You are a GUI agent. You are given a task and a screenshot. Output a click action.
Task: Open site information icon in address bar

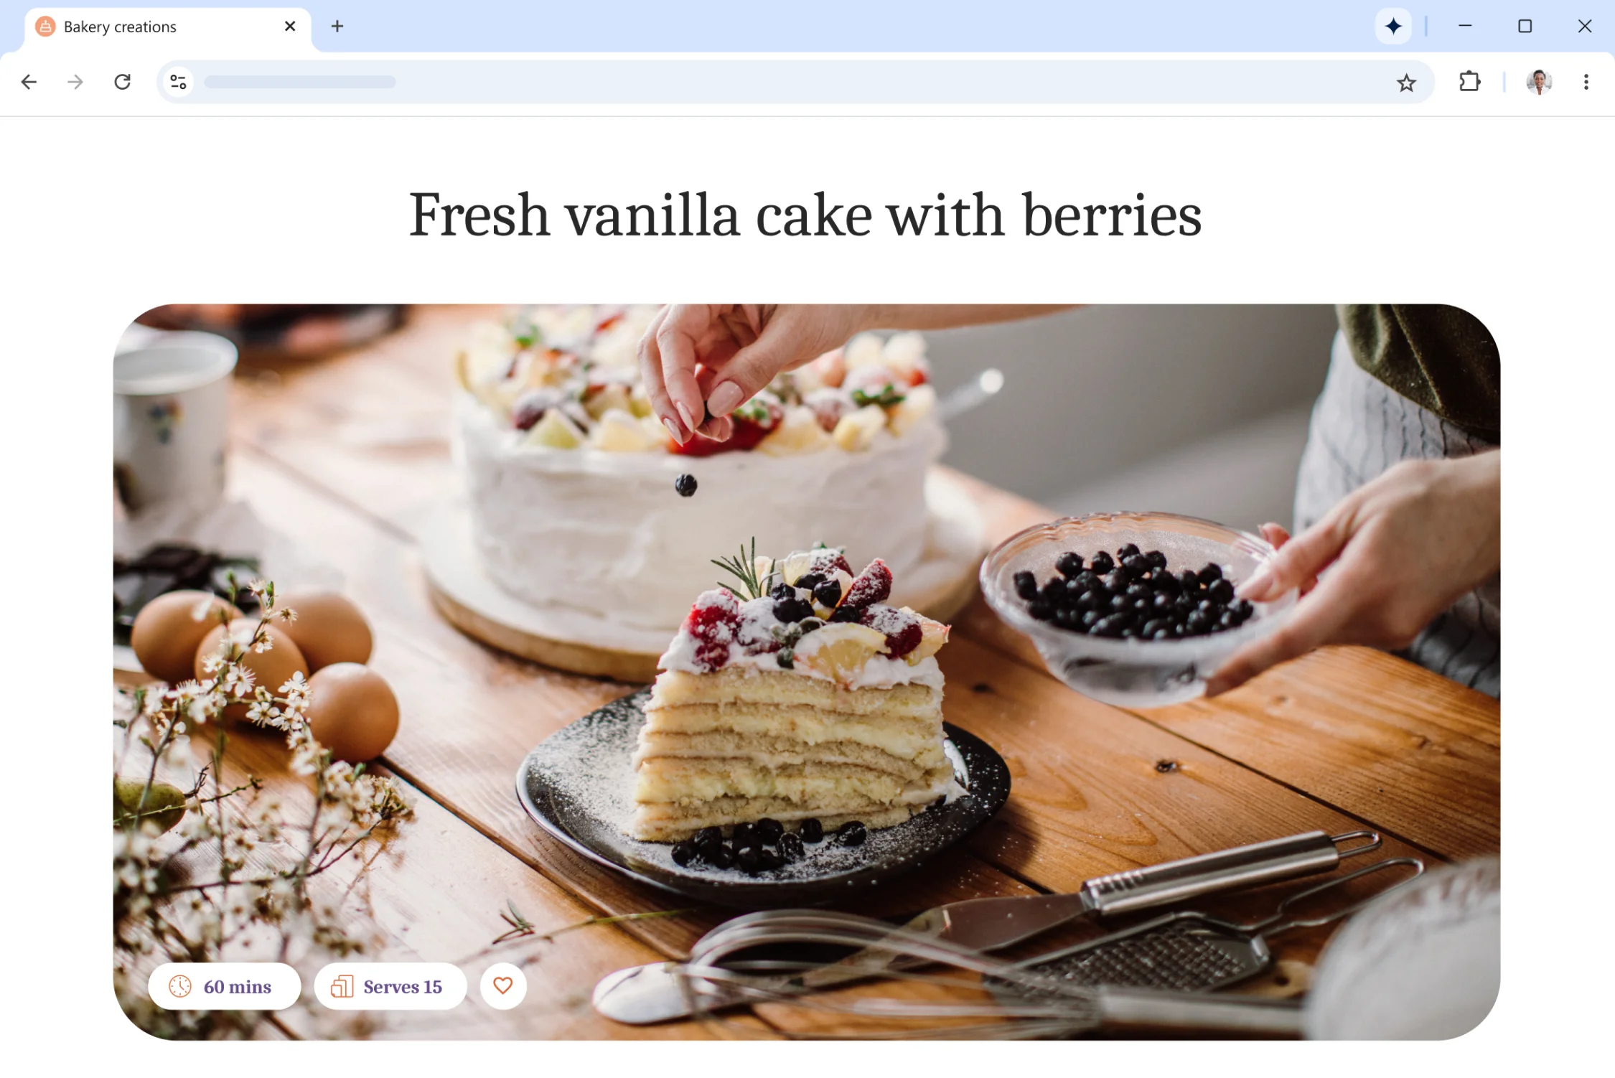(178, 82)
